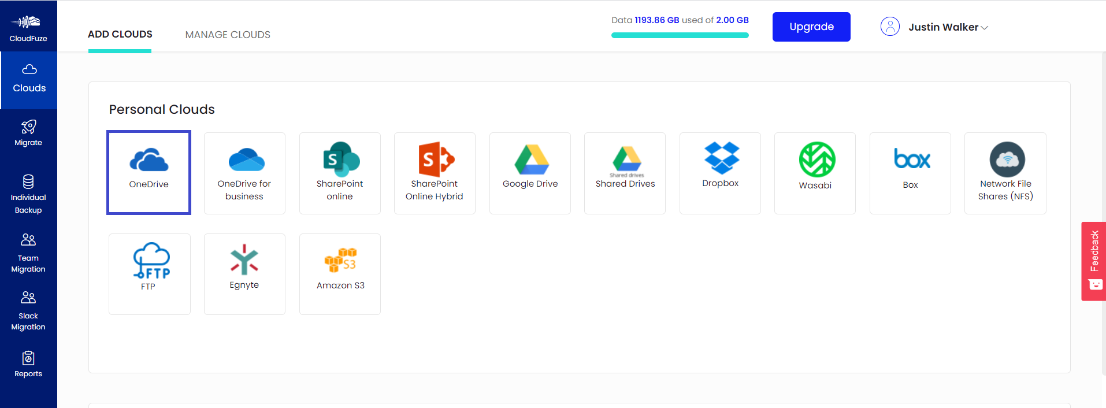Select the OneDrive cloud tile

149,172
